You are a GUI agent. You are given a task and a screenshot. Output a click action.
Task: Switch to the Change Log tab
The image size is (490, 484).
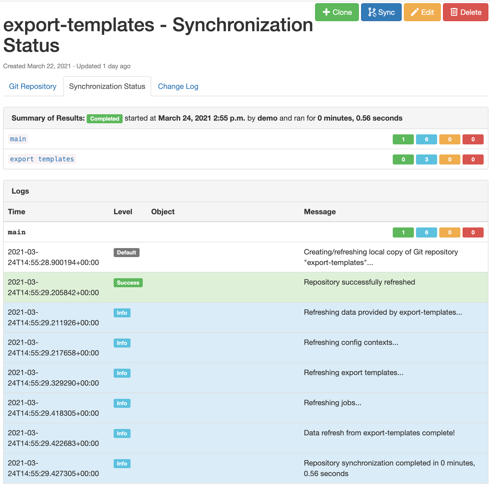[178, 86]
